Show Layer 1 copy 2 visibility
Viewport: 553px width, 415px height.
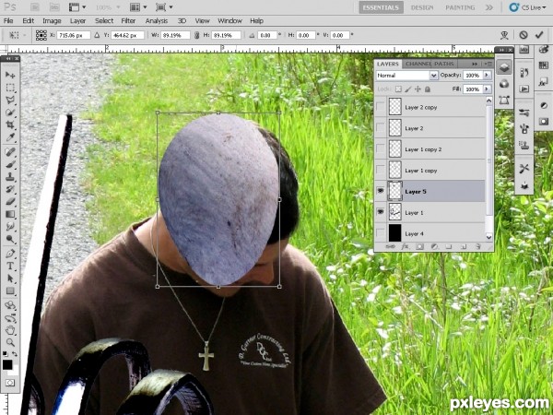tap(381, 148)
